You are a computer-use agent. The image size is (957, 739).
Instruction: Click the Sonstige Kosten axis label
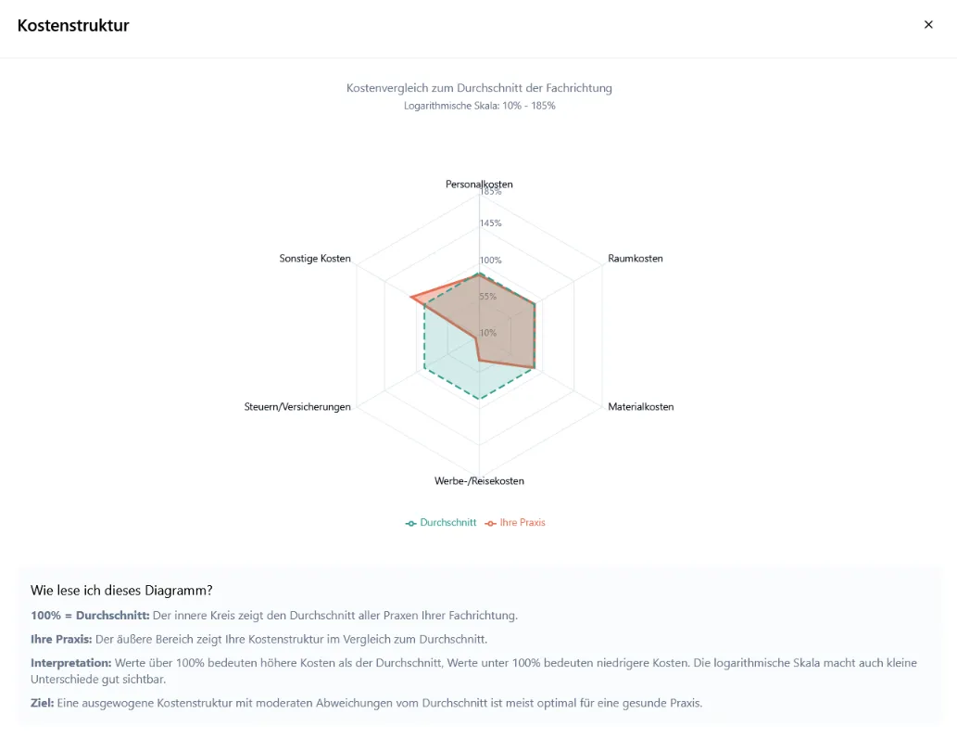tap(315, 259)
